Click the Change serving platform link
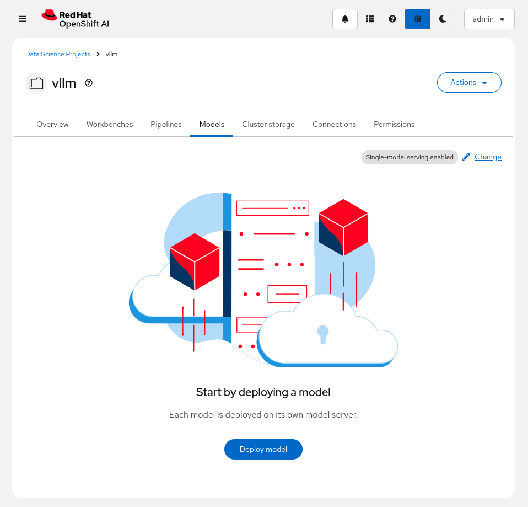Viewport: 528px width, 507px height. (x=488, y=157)
